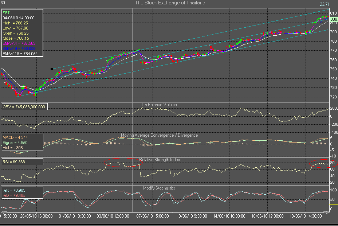This screenshot has height=226, width=338.
Task: Click the RSI axis value 80
Action: [332, 163]
